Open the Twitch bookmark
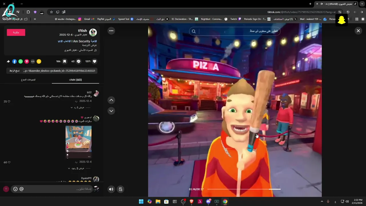 coord(236,19)
